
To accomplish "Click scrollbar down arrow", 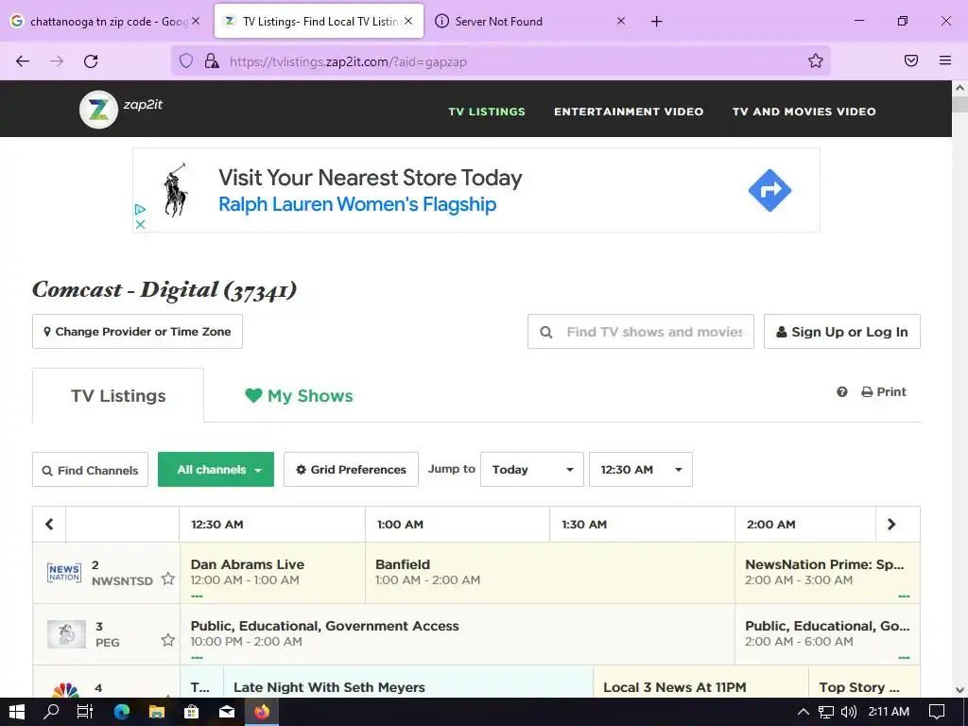I will [x=959, y=689].
